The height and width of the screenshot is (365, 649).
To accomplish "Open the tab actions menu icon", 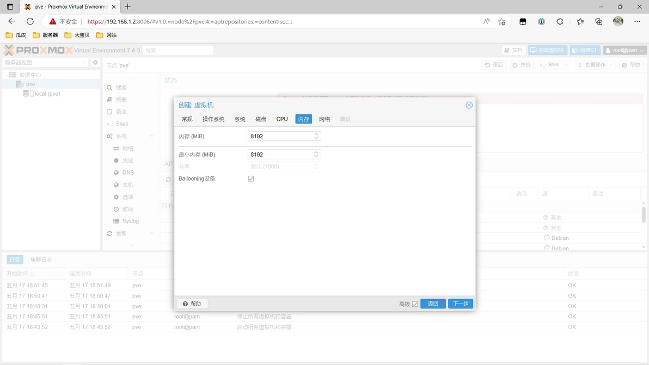I will coord(10,7).
